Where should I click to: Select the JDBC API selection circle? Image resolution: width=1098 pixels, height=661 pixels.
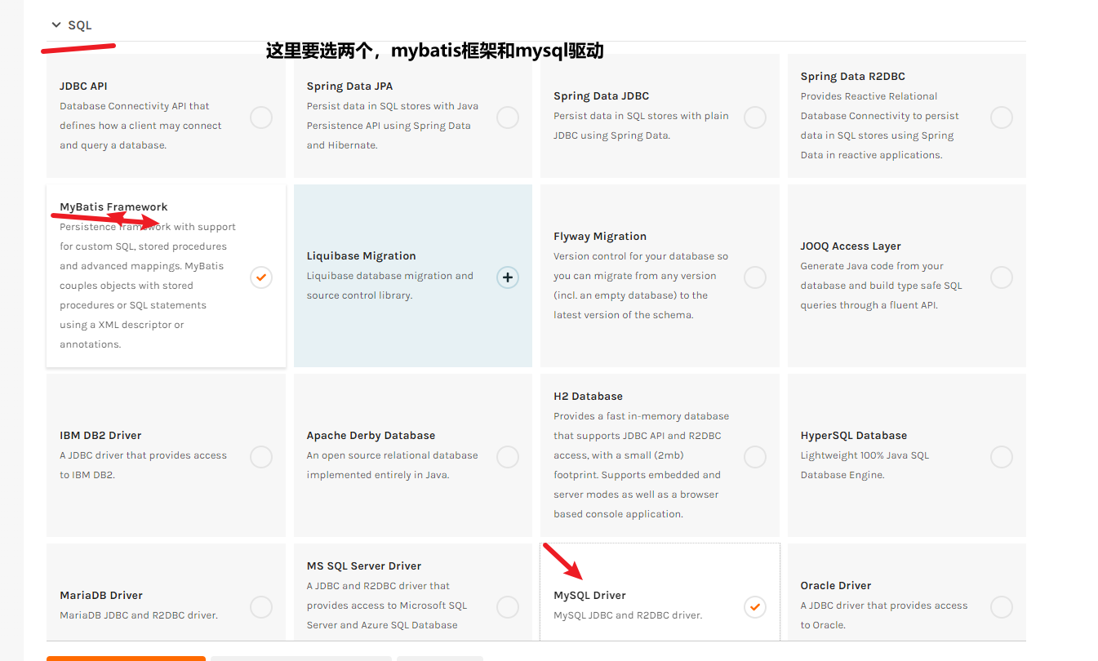[260, 117]
